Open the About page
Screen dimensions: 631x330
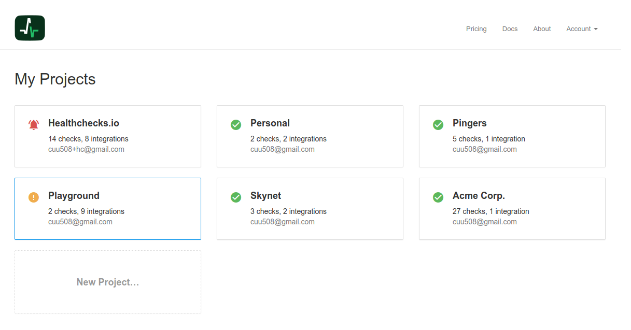(x=542, y=28)
